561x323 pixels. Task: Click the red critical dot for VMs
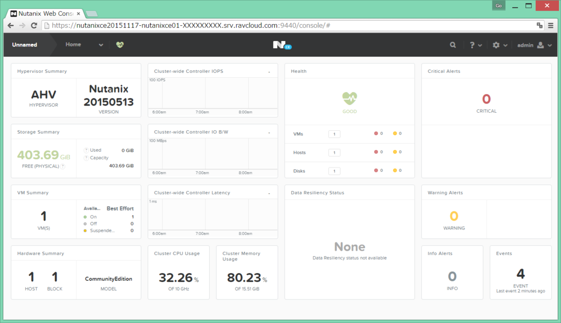(376, 134)
